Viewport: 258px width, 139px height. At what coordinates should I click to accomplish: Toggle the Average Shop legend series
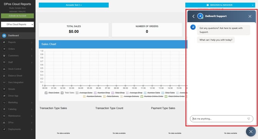pos(134,93)
